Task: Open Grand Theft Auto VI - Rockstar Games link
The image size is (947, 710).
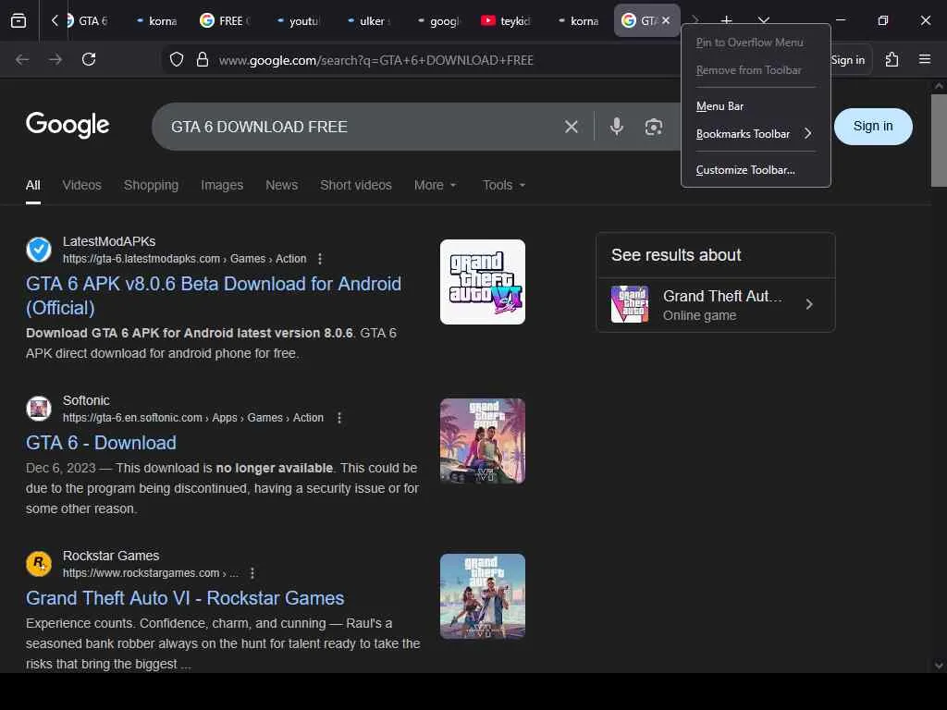Action: (185, 598)
